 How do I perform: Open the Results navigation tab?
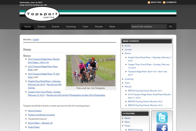pos(99,27)
